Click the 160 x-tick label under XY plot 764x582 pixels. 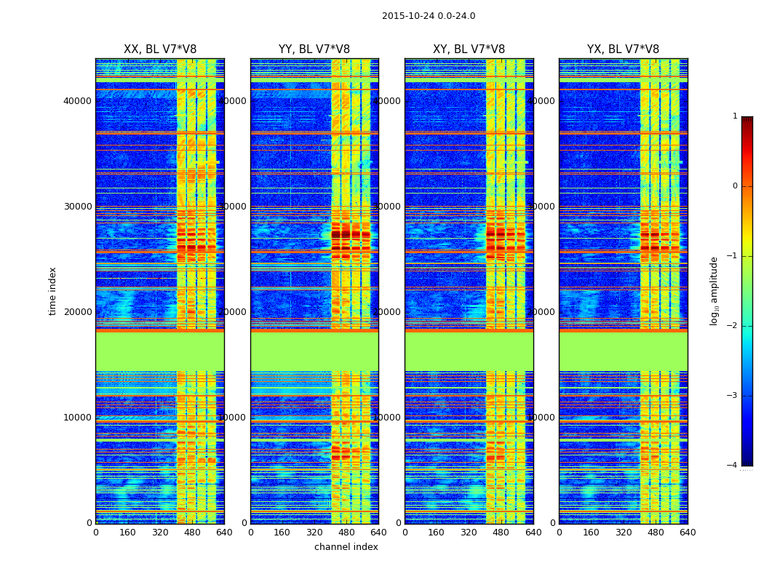(437, 533)
